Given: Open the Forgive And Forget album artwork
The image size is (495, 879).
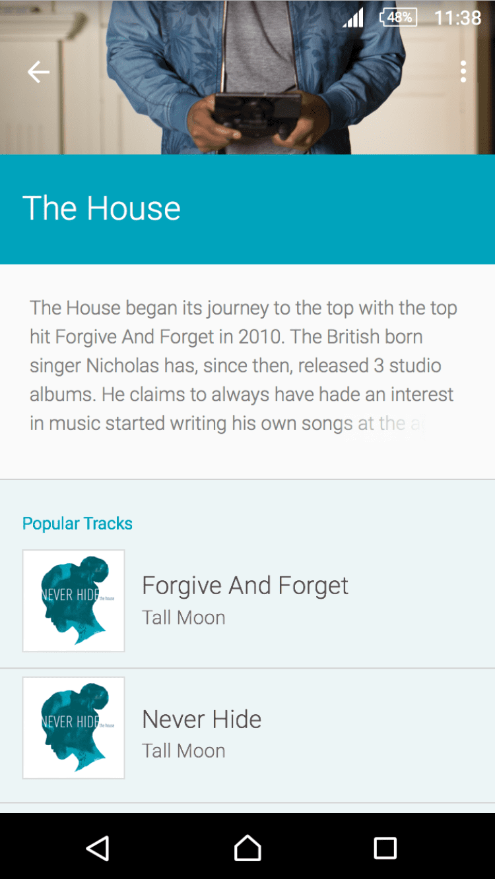Looking at the screenshot, I should [x=74, y=601].
